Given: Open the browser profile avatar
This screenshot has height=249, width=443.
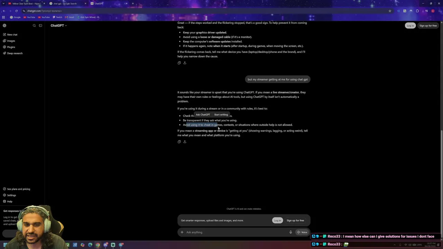Looking at the screenshot, I should 433,11.
